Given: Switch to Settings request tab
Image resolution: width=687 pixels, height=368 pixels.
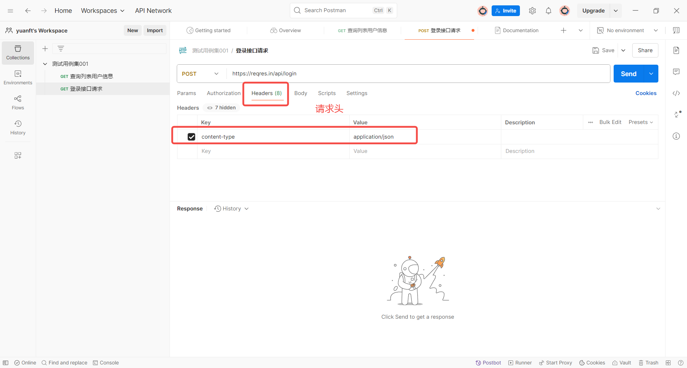Looking at the screenshot, I should click(357, 93).
